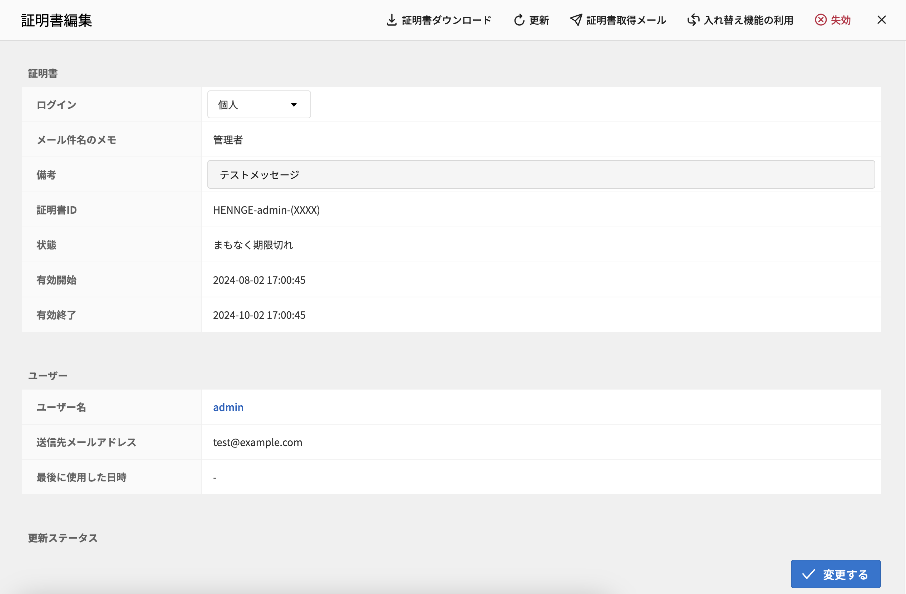Click 入れ替え機能の利用 in the header menu
The width and height of the screenshot is (906, 594).
(748, 20)
